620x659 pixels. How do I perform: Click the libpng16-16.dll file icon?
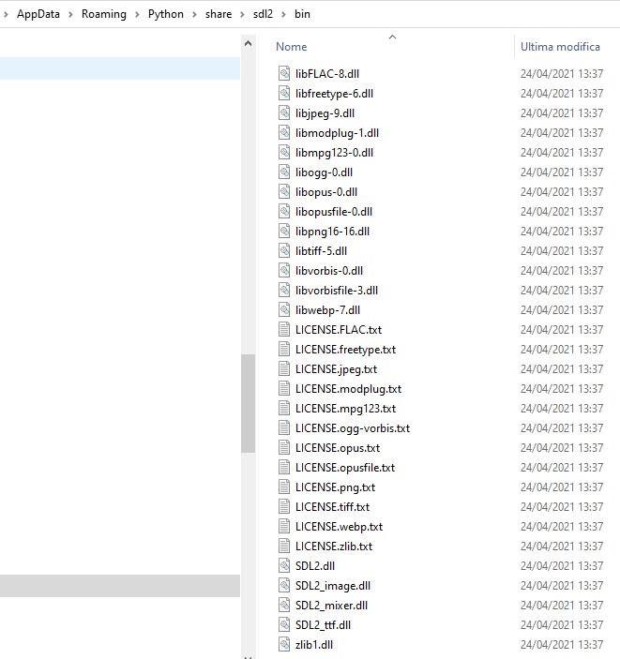[284, 232]
